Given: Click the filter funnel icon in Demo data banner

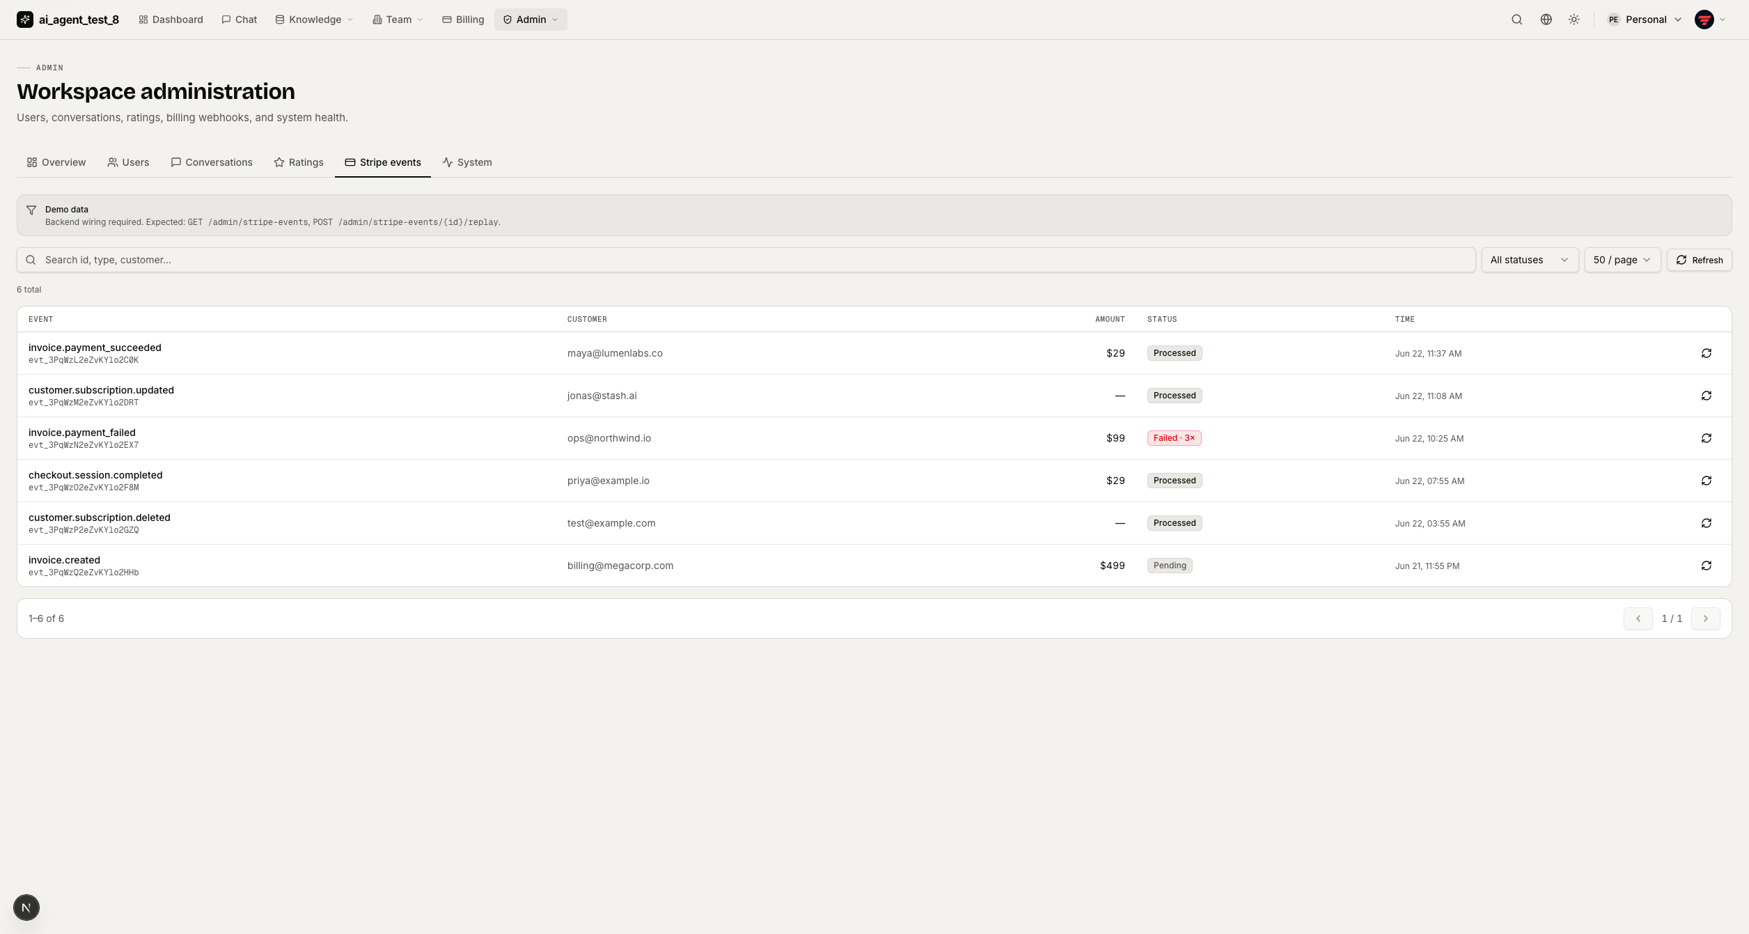Looking at the screenshot, I should (x=31, y=210).
